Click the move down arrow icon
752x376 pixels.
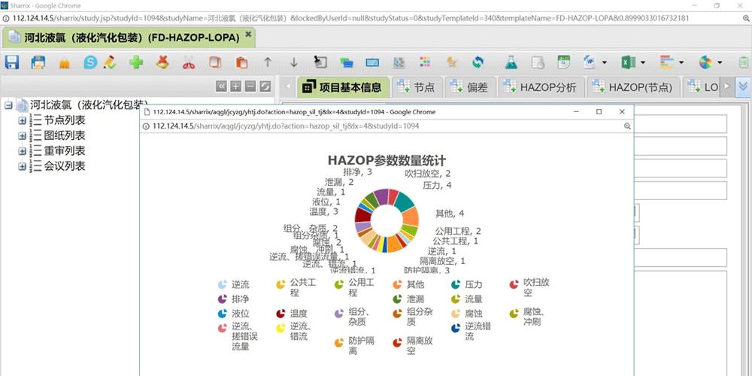pyautogui.click(x=294, y=62)
